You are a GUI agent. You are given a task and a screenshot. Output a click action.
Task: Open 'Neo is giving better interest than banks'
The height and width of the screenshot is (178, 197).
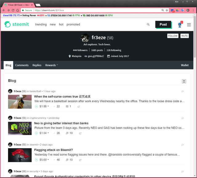pyautogui.click(x=61, y=123)
